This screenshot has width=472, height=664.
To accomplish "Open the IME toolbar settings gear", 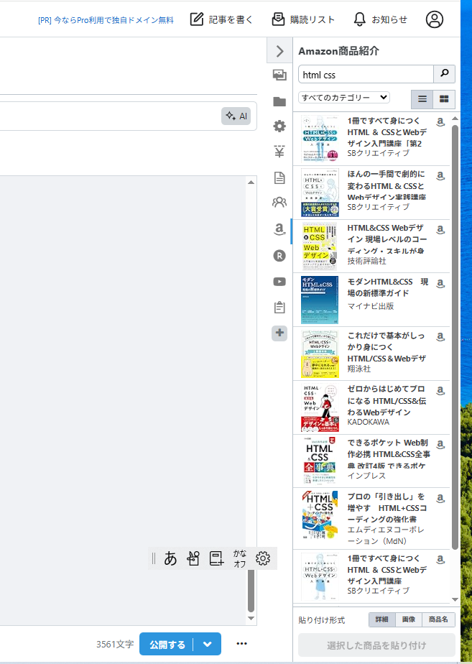I will point(263,558).
